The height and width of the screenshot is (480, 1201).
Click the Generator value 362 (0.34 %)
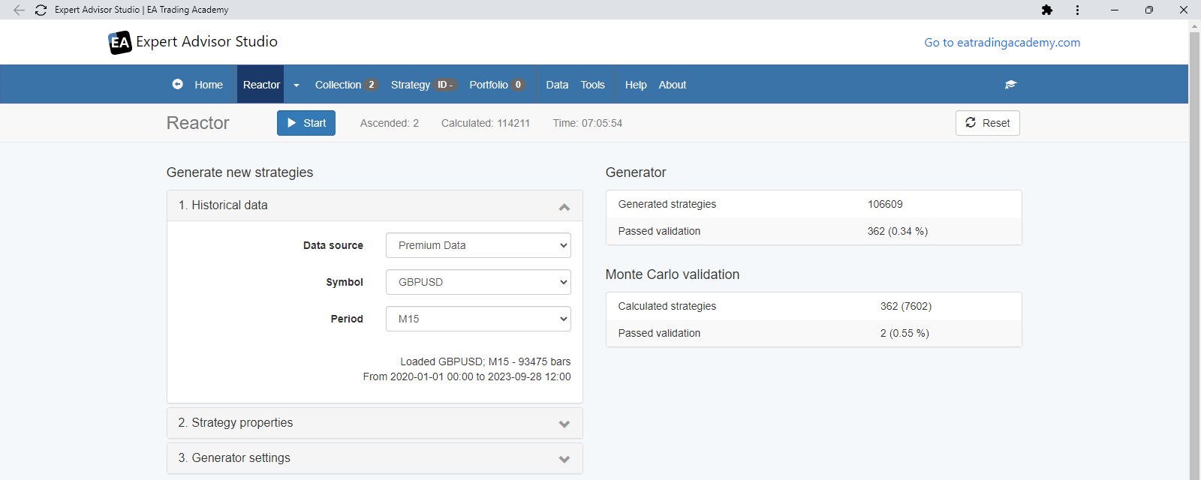898,231
